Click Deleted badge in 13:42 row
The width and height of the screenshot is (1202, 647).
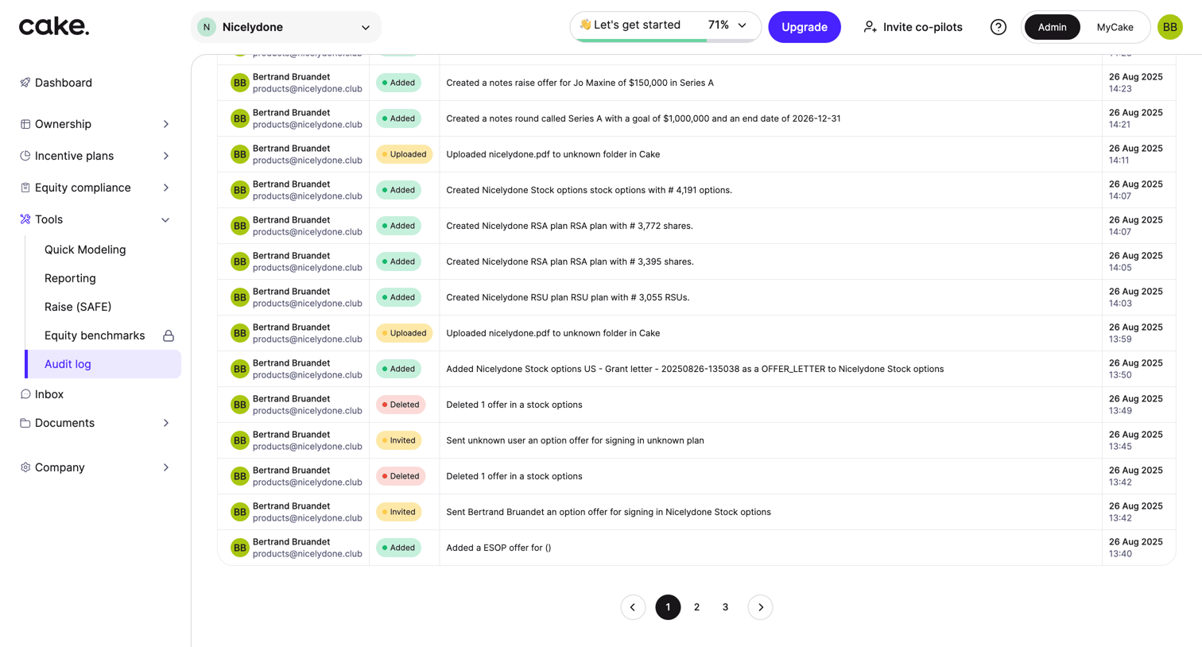pos(401,476)
